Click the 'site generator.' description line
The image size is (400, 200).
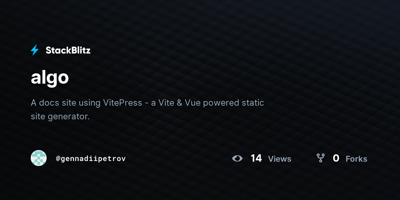coord(60,117)
